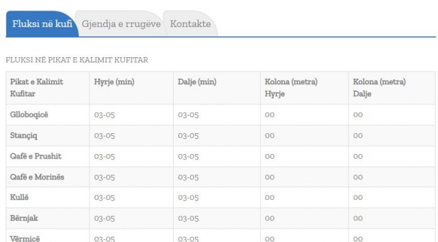438x242 pixels.
Task: Select the Dalje (min) column header
Action: 197,82
